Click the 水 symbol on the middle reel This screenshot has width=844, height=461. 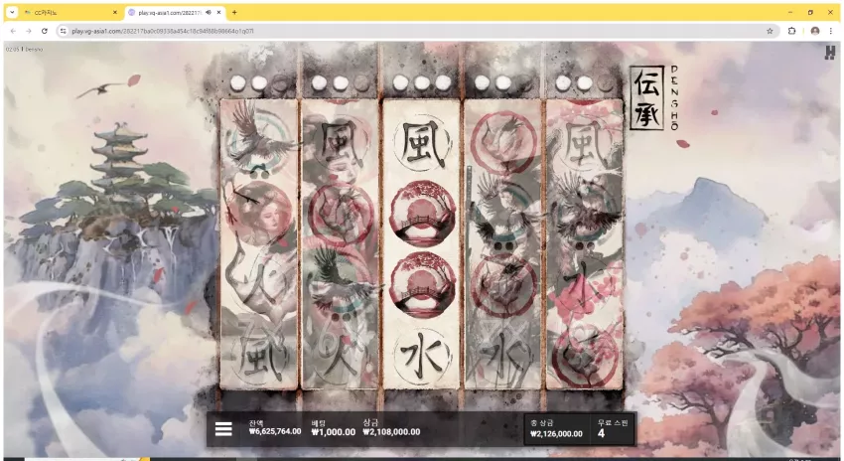pos(423,356)
